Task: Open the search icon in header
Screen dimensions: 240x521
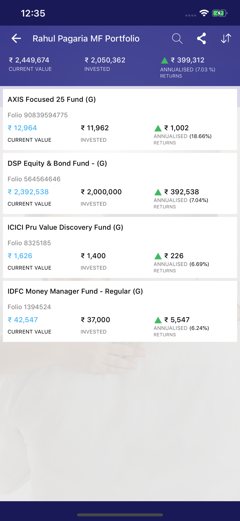Action: (x=177, y=39)
